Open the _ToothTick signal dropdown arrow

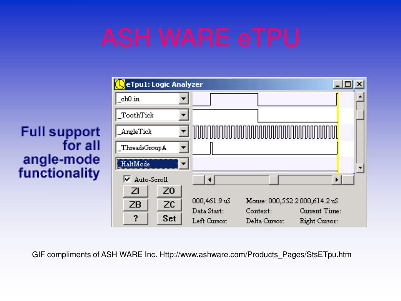pos(184,115)
